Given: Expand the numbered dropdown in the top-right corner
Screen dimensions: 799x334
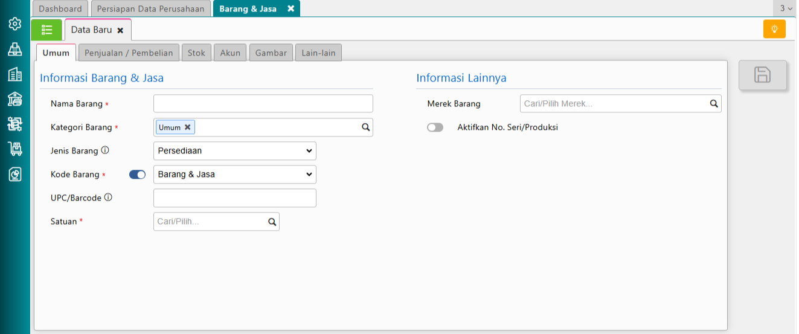Looking at the screenshot, I should click(x=786, y=8).
